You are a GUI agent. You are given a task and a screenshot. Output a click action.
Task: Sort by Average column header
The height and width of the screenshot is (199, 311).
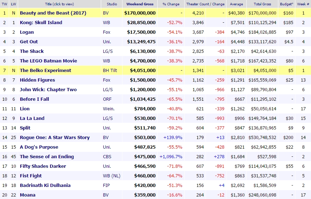pos(236,4)
